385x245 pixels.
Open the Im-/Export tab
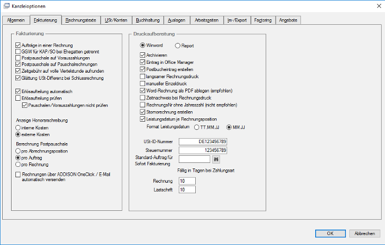[x=237, y=20]
